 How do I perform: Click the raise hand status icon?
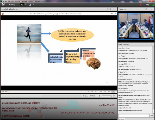pos(30,5)
